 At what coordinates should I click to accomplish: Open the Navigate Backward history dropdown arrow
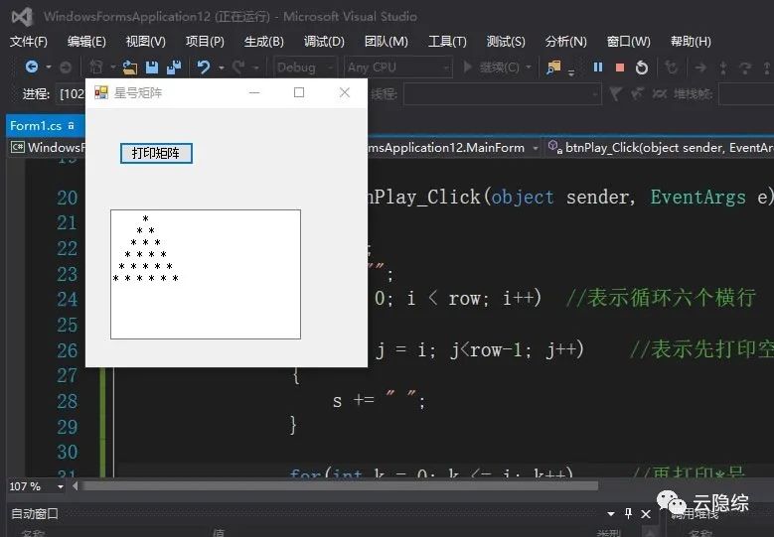click(x=49, y=67)
